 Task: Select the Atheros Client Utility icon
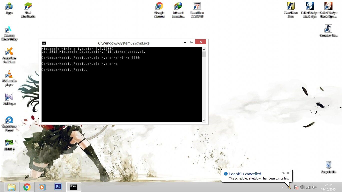click(9, 33)
